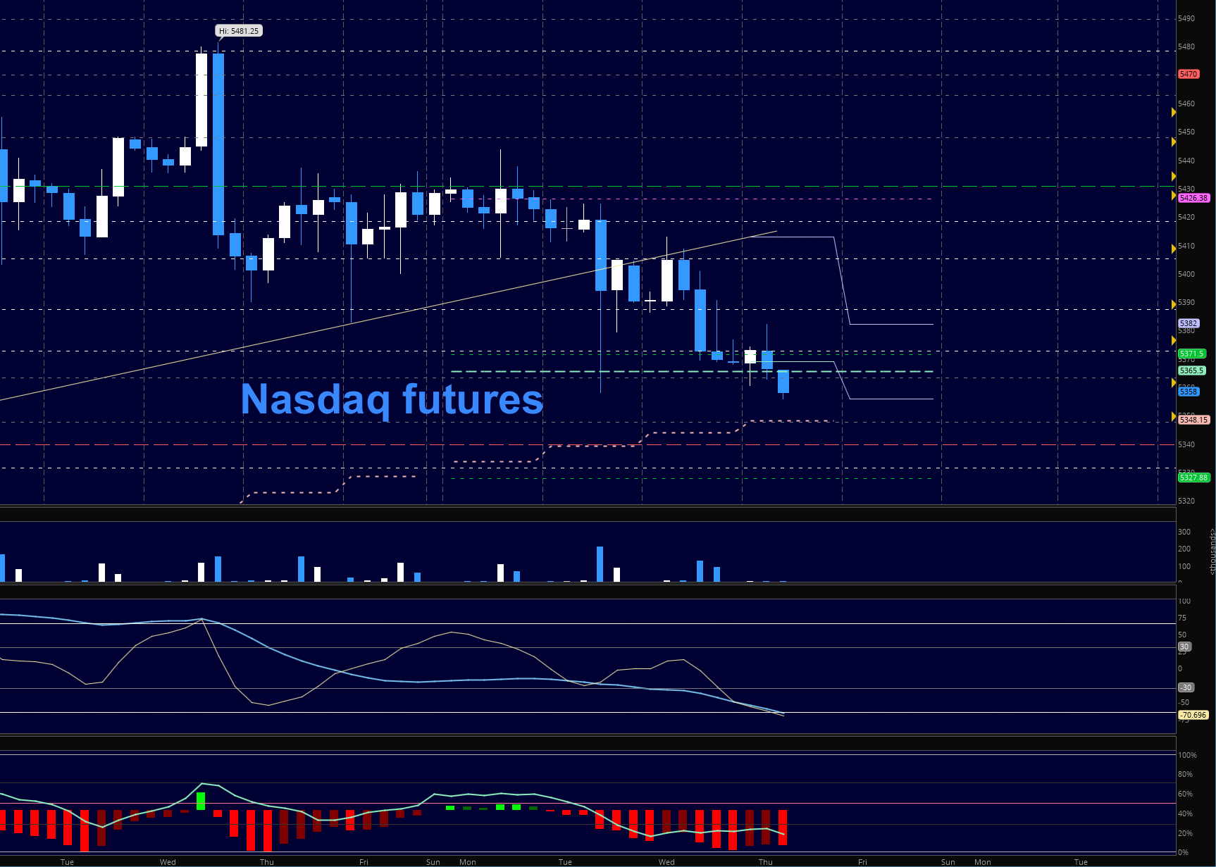Click the lavender 5382 price label
Image resolution: width=1216 pixels, height=867 pixels.
(1189, 323)
